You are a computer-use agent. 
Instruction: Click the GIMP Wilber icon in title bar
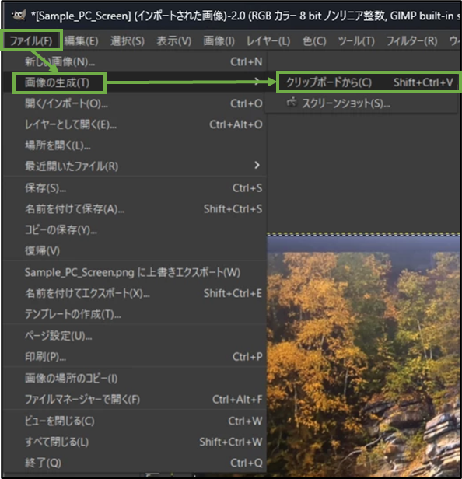tap(19, 15)
